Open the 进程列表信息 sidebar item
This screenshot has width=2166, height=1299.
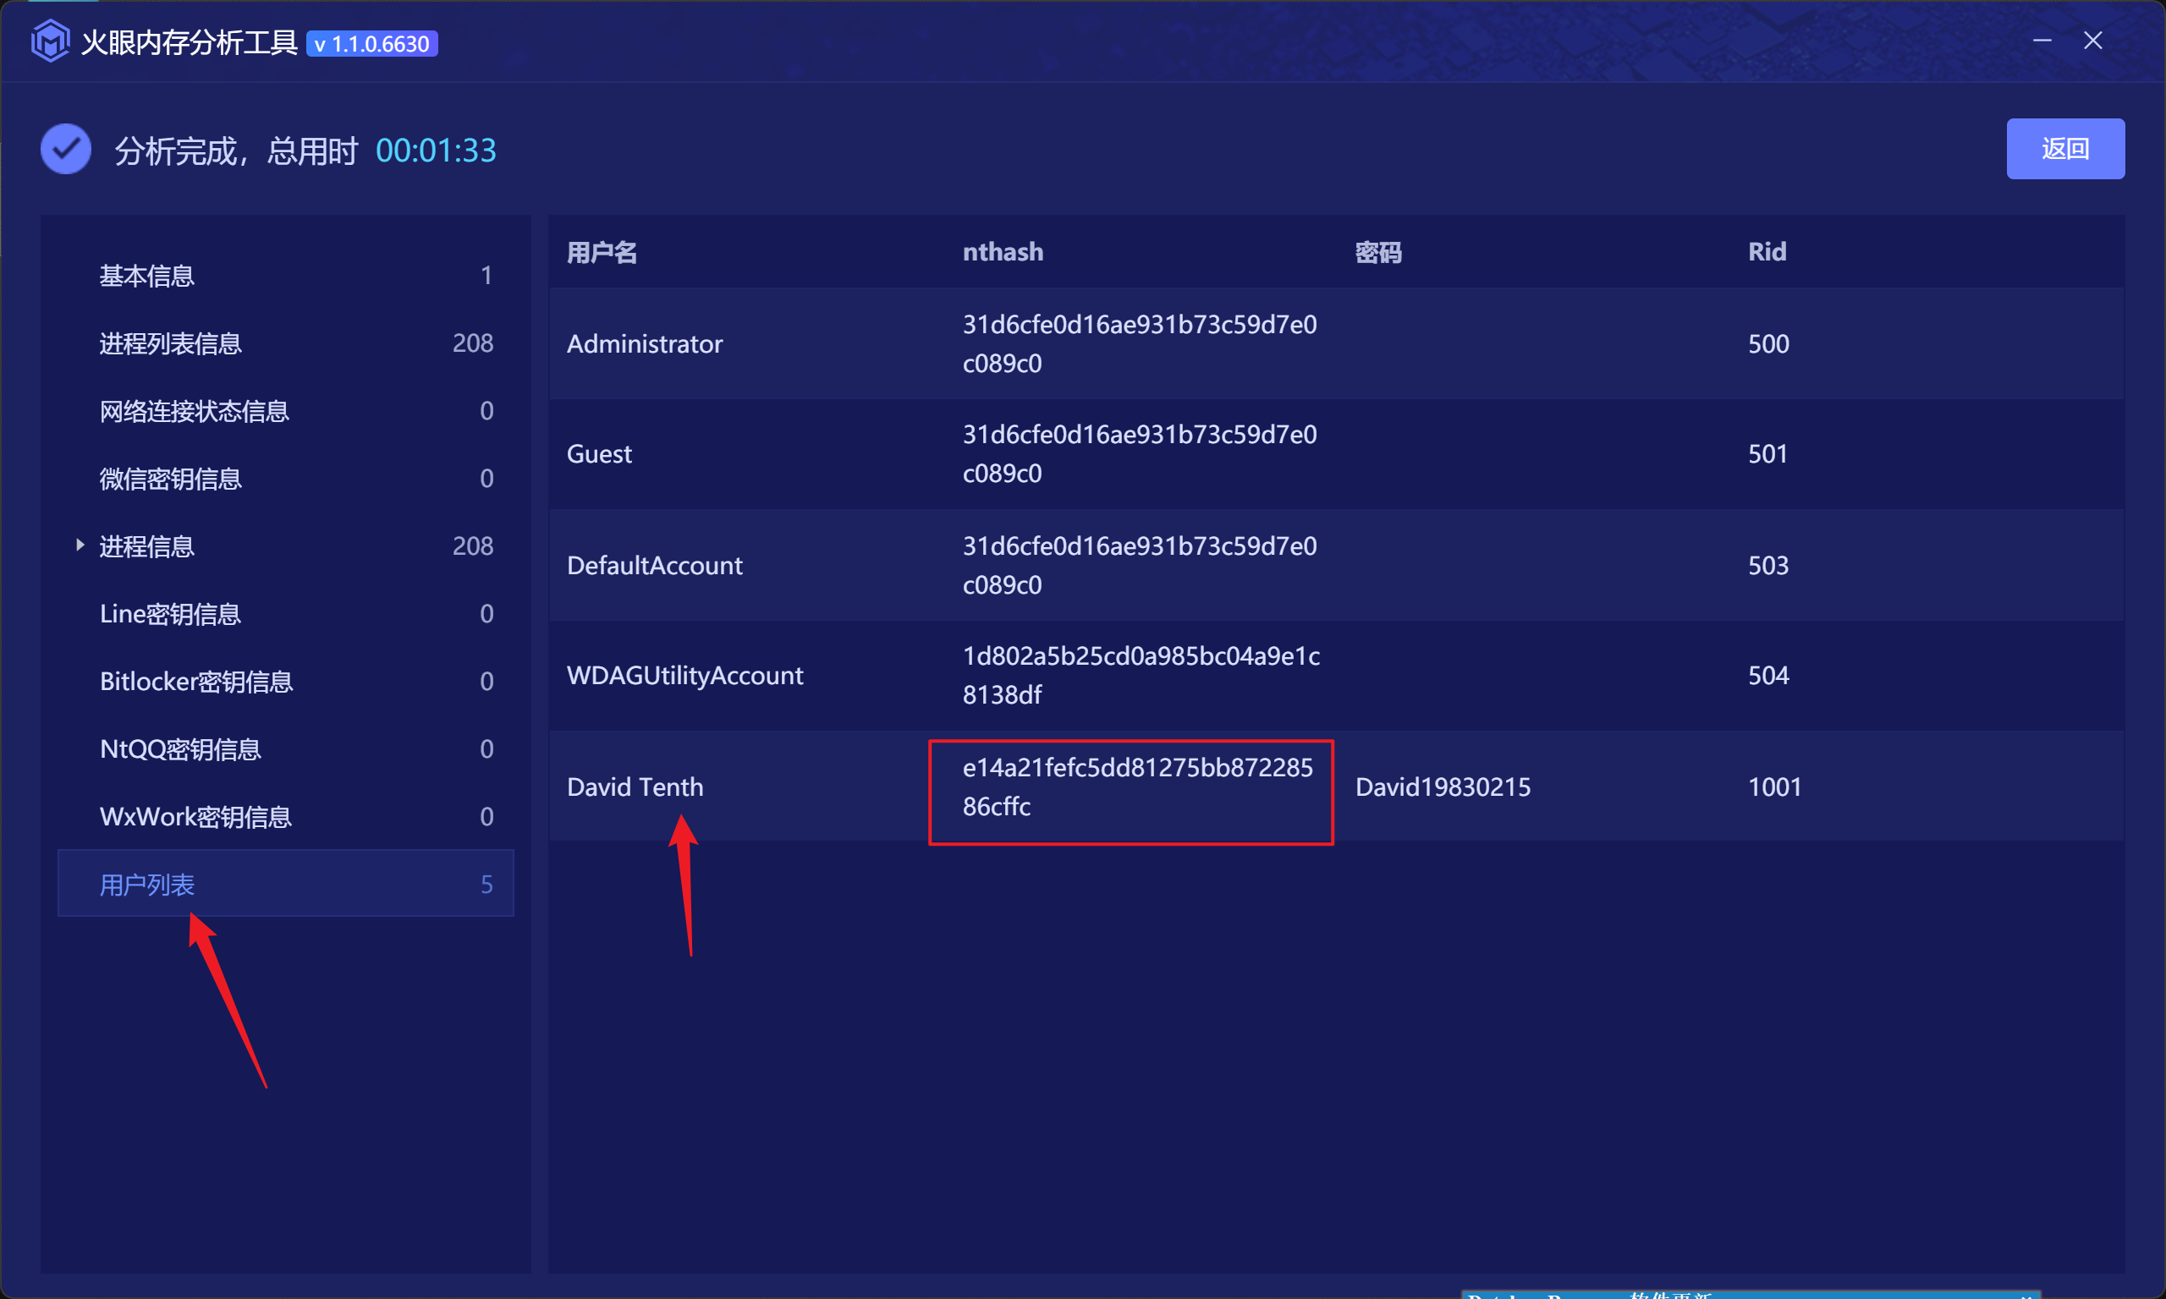171,343
